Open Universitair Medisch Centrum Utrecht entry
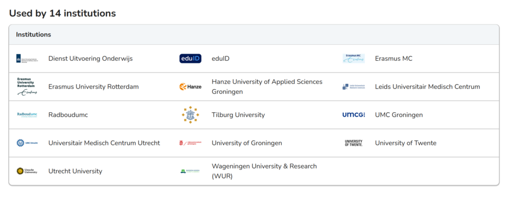 coord(104,143)
